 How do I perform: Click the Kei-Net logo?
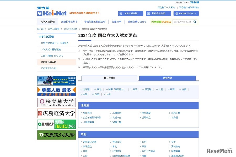point(52,12)
